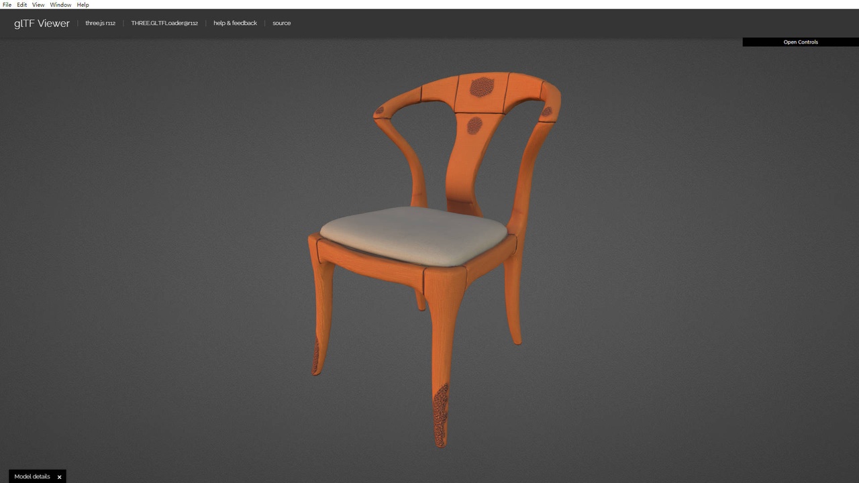Image resolution: width=859 pixels, height=483 pixels.
Task: Open the source link
Action: 281,23
